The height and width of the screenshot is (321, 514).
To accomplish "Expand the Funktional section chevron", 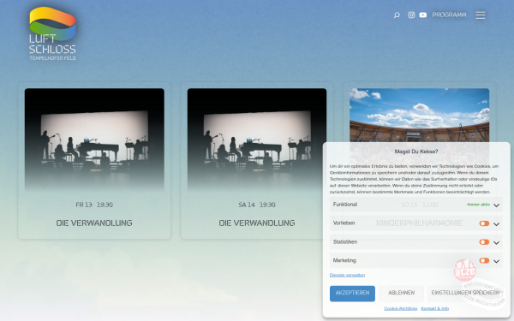I will (496, 205).
